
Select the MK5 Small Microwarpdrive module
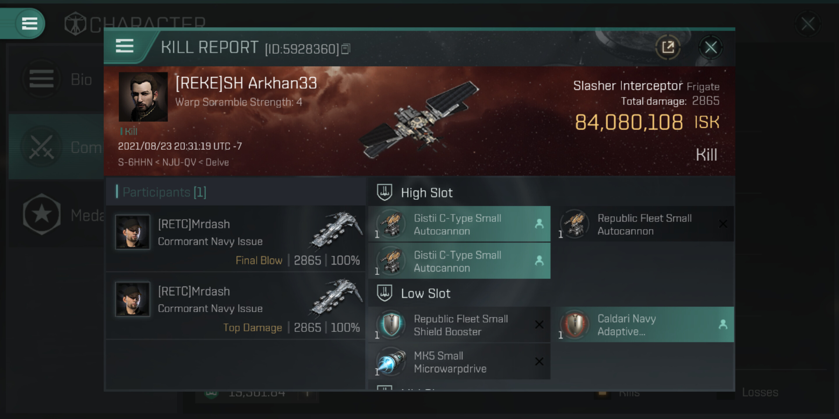click(459, 362)
